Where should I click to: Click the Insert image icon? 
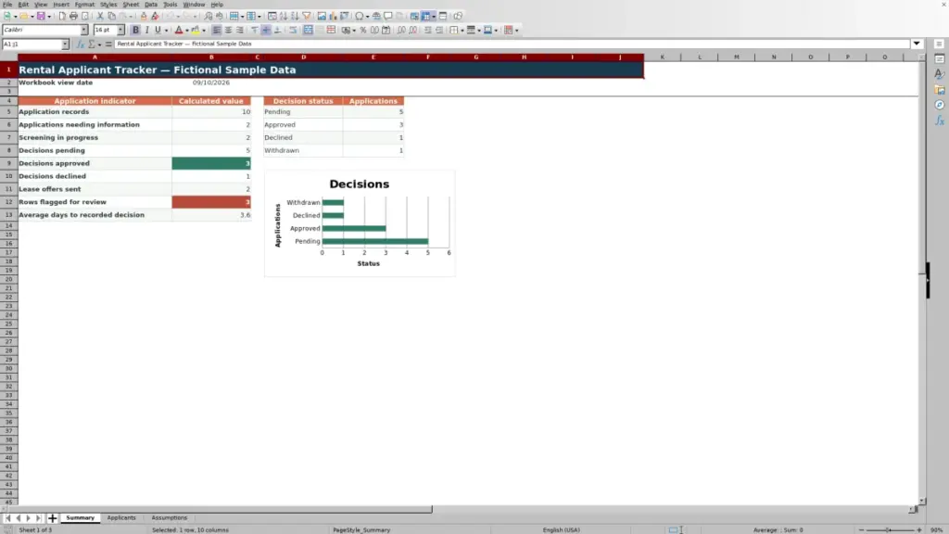322,17
